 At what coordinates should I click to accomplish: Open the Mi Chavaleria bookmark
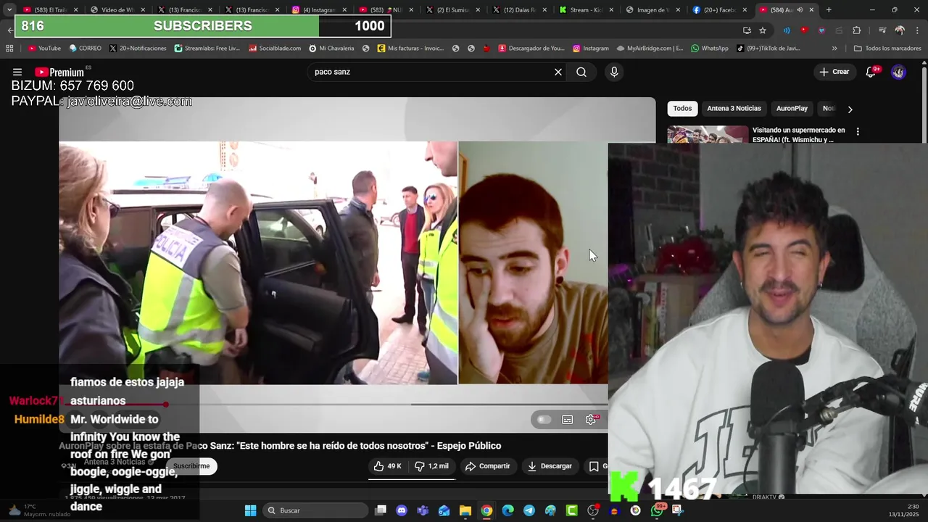[x=331, y=49]
